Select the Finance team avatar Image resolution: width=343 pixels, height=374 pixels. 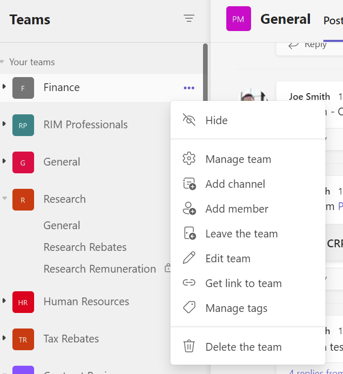click(x=23, y=88)
